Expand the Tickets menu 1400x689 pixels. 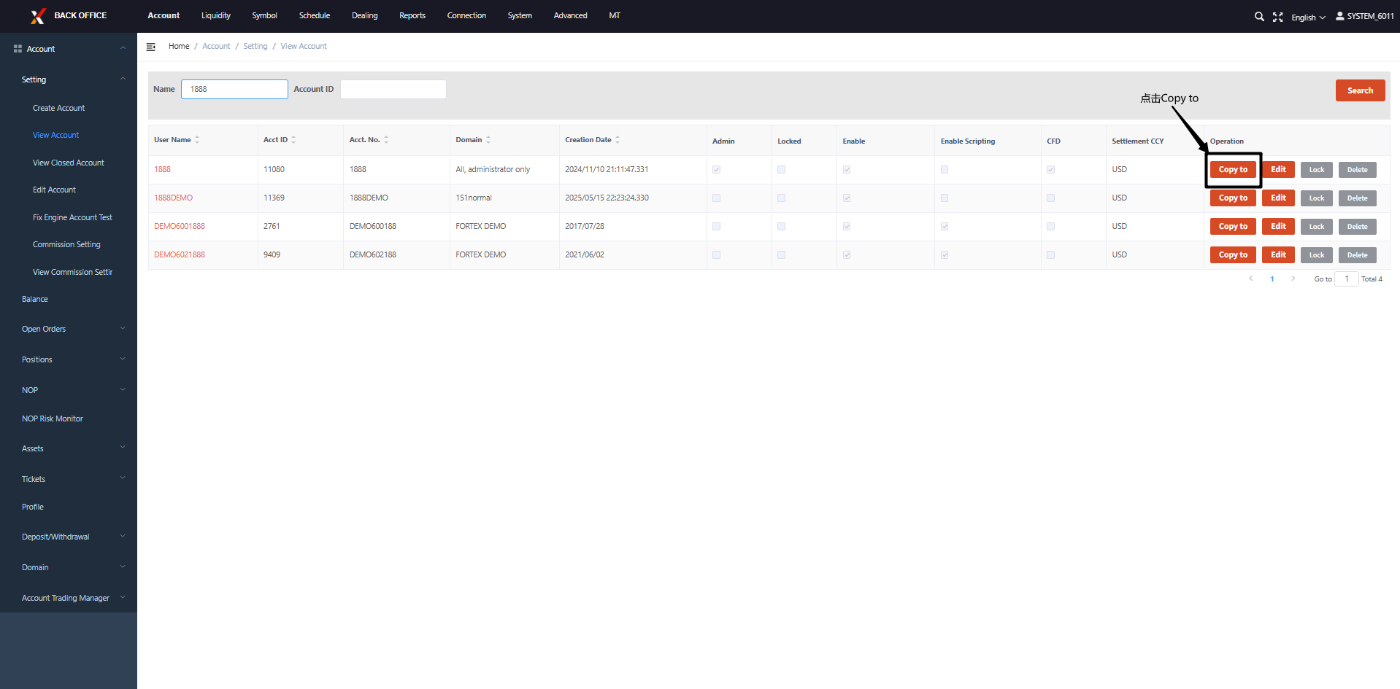123,478
